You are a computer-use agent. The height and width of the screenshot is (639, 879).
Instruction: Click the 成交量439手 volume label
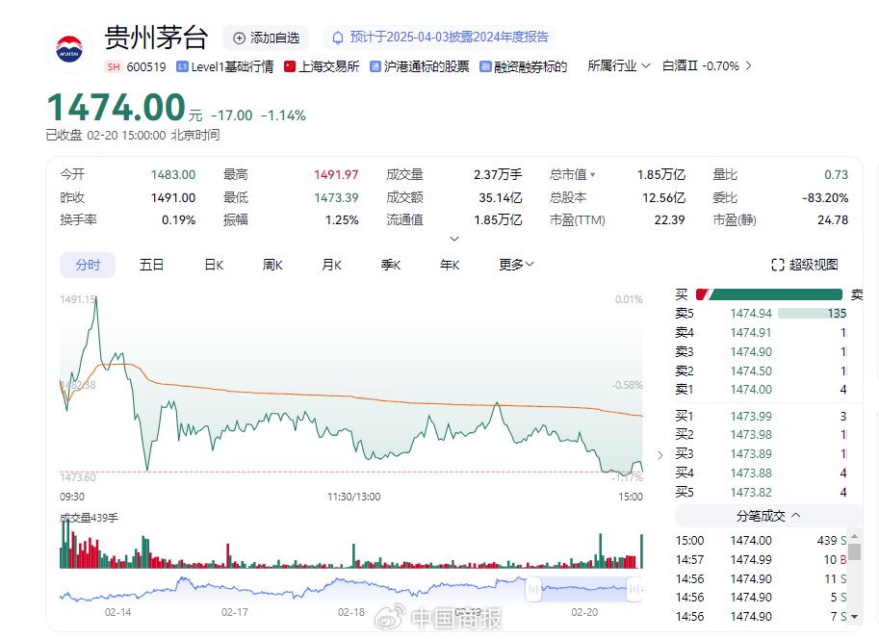90,518
